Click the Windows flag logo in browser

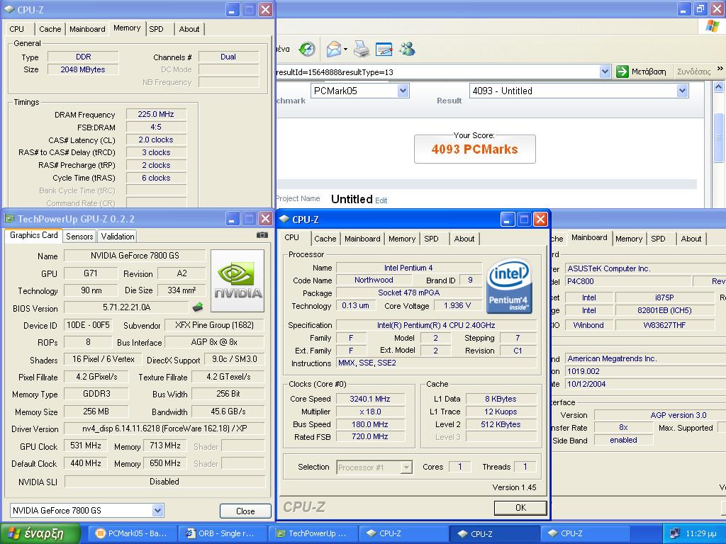pos(712,26)
